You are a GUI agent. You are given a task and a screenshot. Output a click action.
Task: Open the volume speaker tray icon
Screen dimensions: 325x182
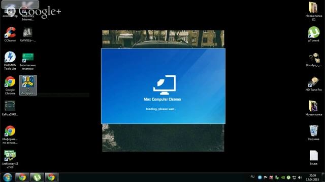300,177
